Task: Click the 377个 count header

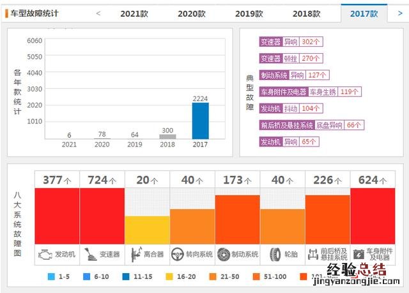Action: click(x=57, y=180)
